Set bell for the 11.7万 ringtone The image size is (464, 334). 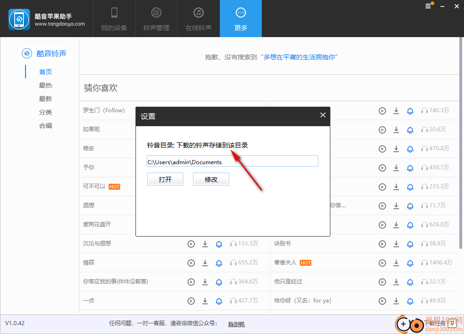coord(410,206)
